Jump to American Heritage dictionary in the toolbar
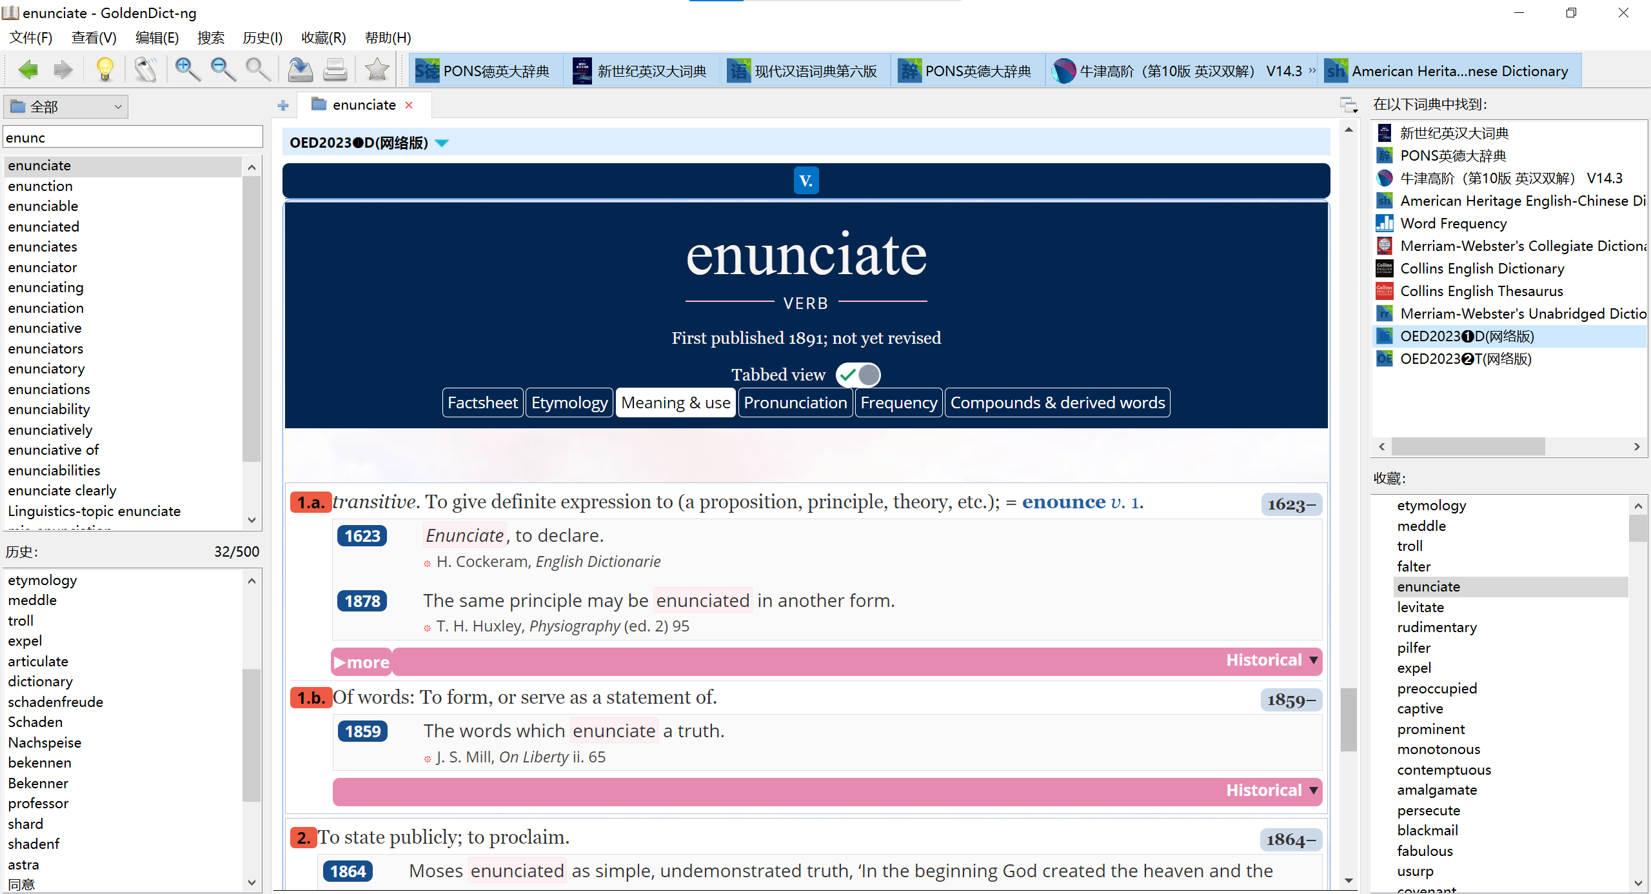Image resolution: width=1651 pixels, height=894 pixels. click(x=1448, y=71)
